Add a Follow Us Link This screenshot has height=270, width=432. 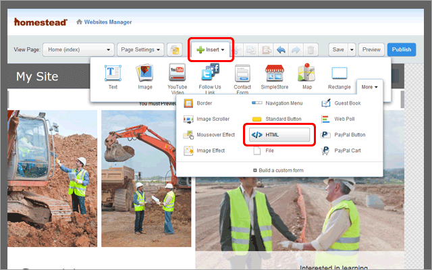coord(210,78)
